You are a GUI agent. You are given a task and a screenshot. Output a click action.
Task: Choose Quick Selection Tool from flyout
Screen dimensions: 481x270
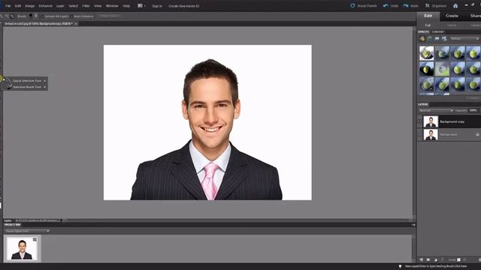click(x=26, y=80)
